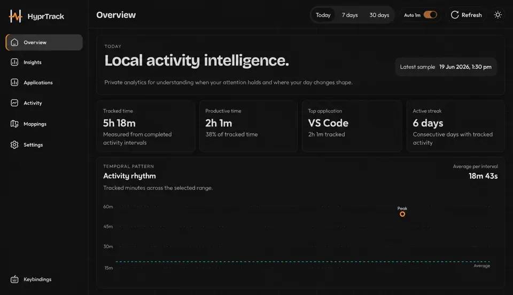
Task: Click the Auto 1m label
Action: [412, 15]
